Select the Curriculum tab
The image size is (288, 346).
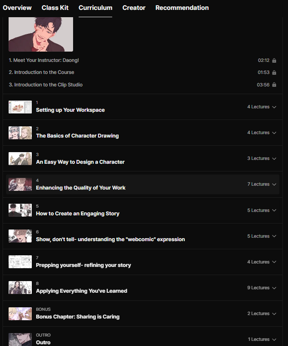tap(95, 8)
